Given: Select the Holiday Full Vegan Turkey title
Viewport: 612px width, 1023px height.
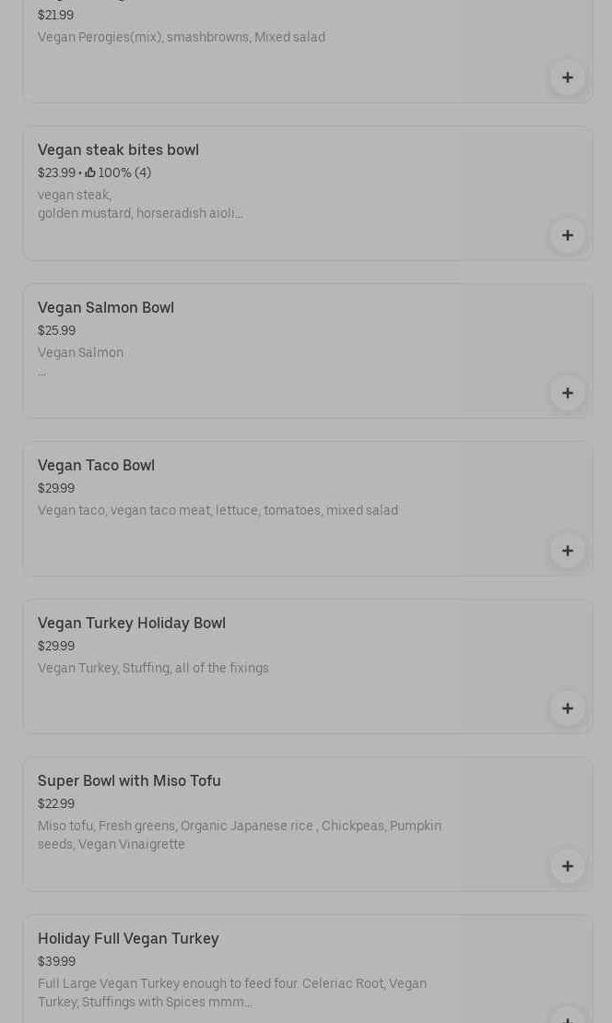Looking at the screenshot, I should tap(128, 938).
